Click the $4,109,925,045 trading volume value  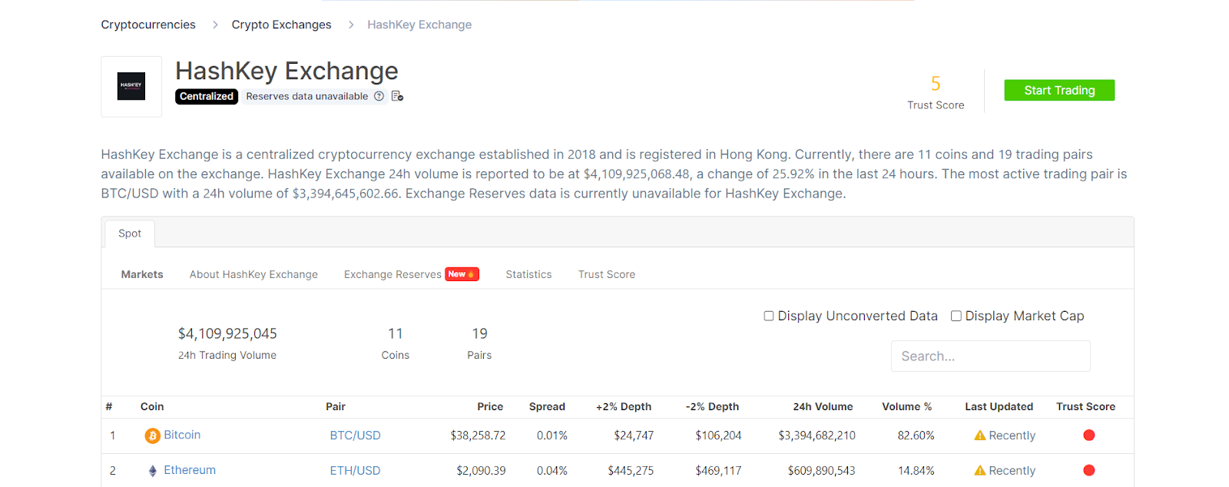pos(227,333)
